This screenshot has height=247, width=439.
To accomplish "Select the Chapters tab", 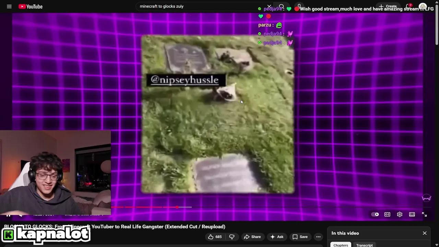I will pos(341,245).
